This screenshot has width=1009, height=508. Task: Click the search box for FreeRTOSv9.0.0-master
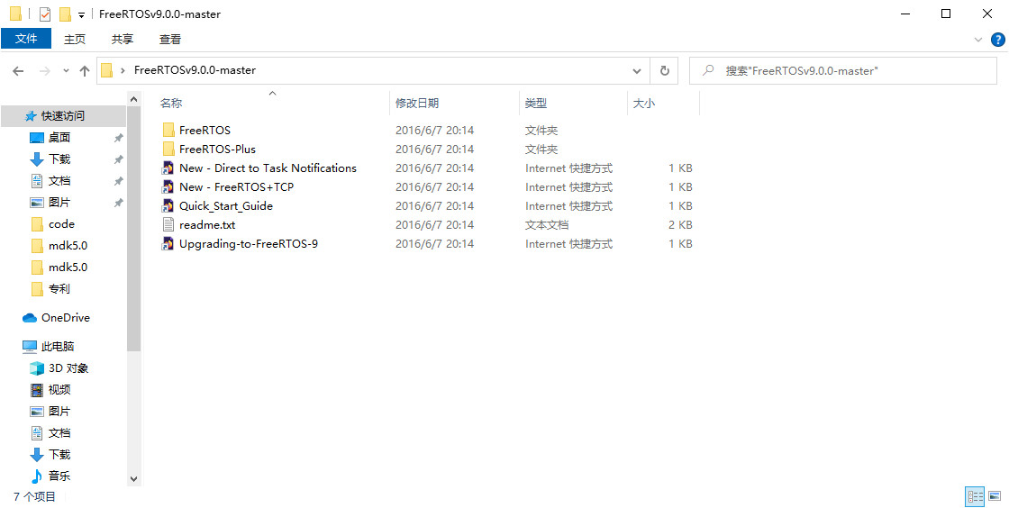click(x=843, y=71)
